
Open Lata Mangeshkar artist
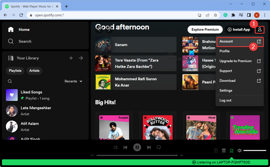click(x=45, y=111)
